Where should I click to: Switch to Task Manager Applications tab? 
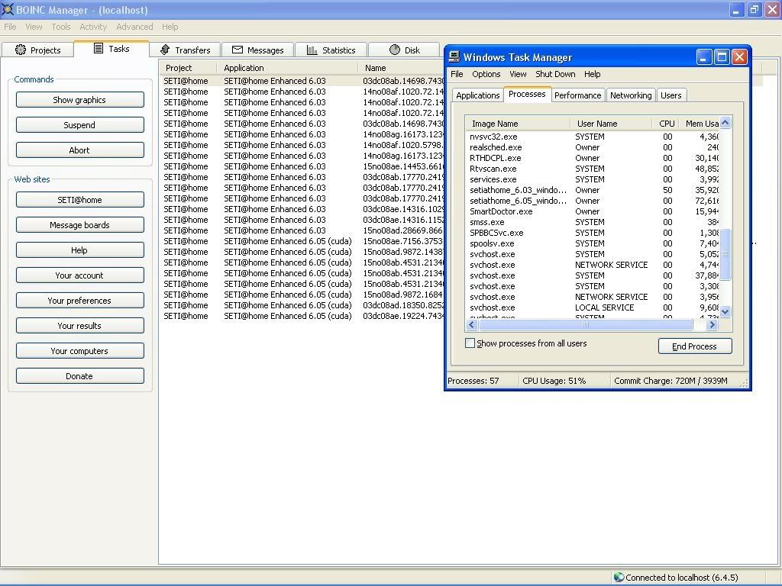click(x=478, y=95)
